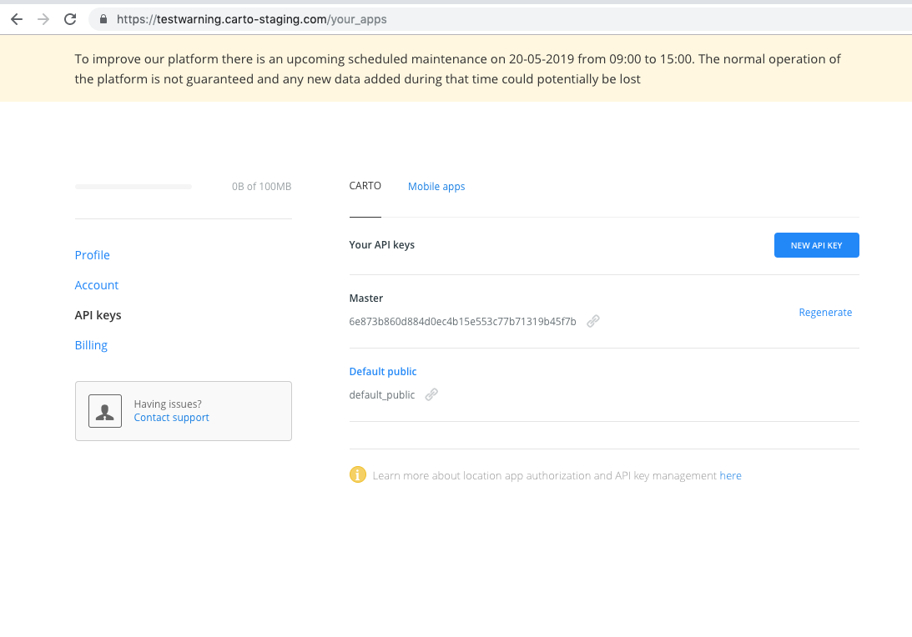Click the 'here' documentation link
This screenshot has width=912, height=637.
click(x=731, y=475)
